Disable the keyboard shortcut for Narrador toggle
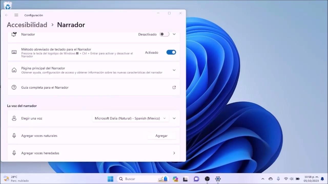Image resolution: width=328 pixels, height=184 pixels. [171, 52]
